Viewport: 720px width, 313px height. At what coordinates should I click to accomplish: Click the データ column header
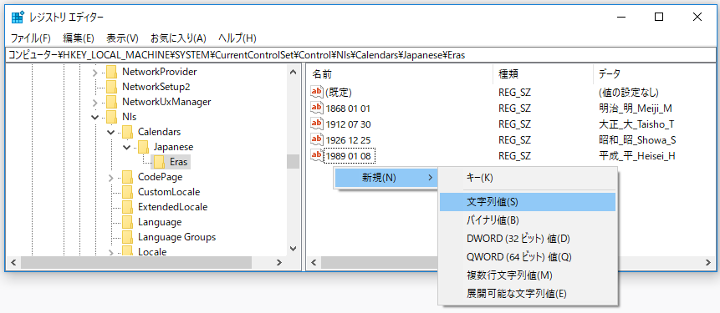pos(653,73)
